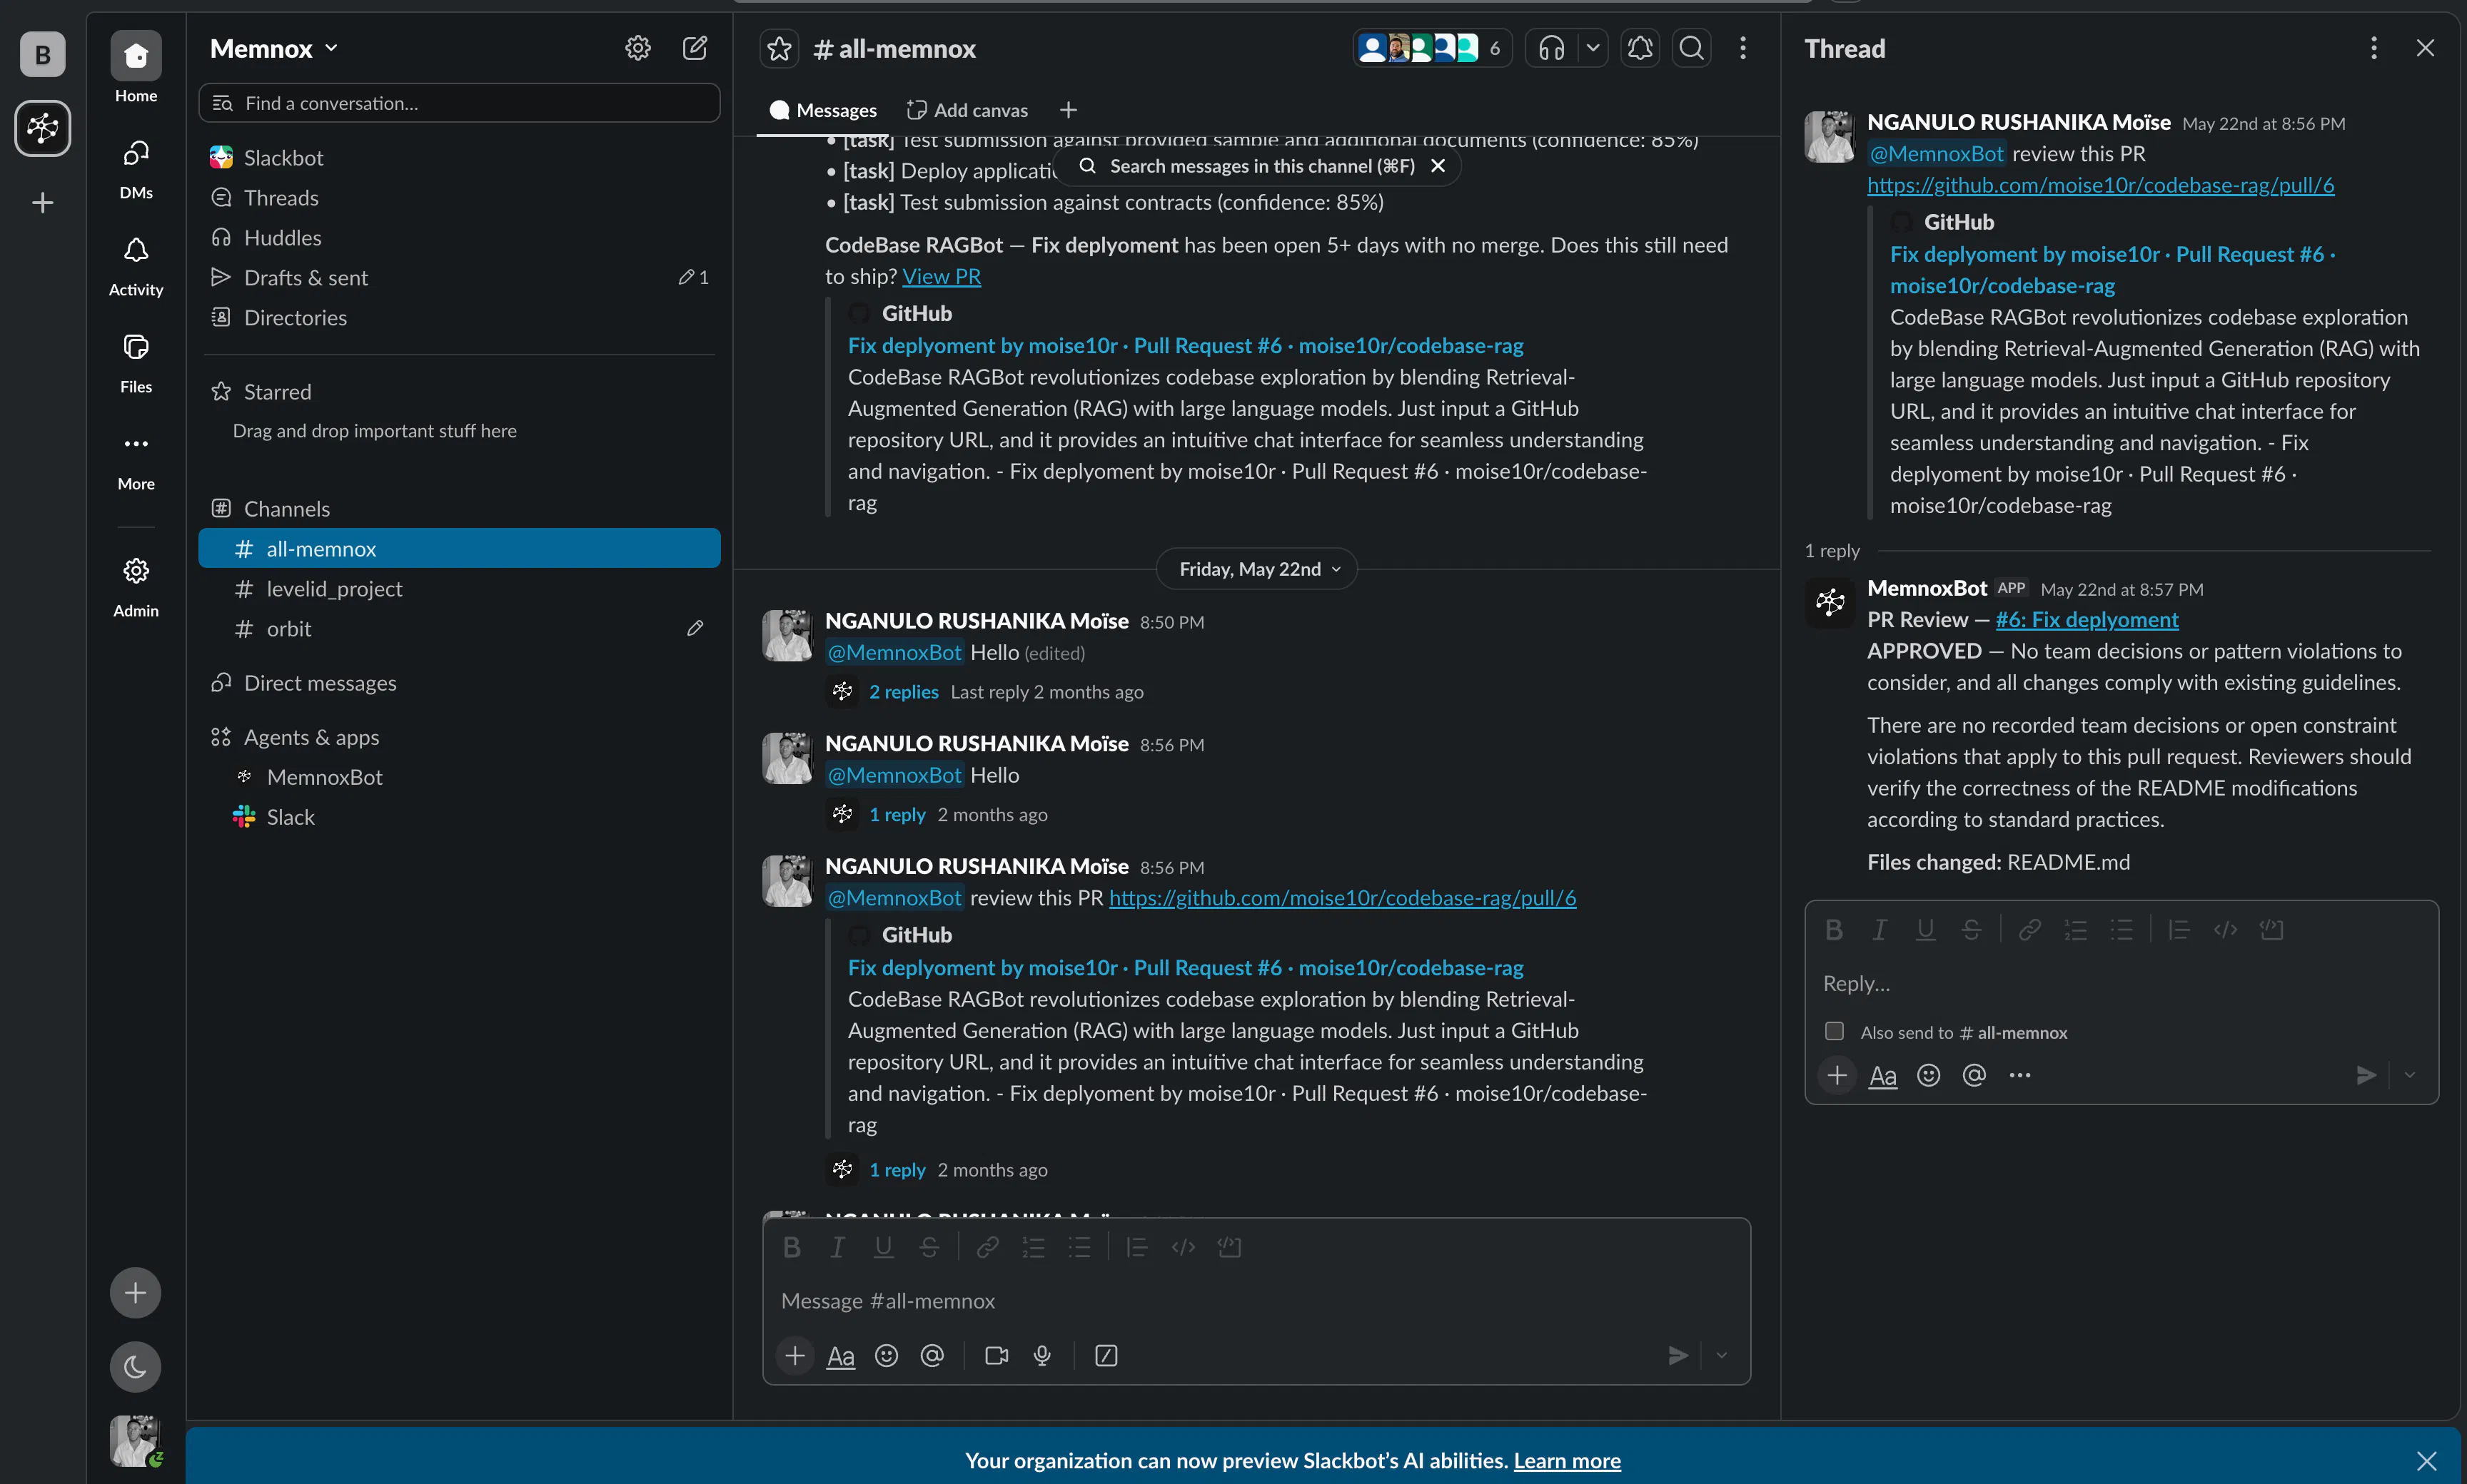The height and width of the screenshot is (1484, 2467).
Task: Focus the thread Reply input field
Action: tap(2121, 984)
